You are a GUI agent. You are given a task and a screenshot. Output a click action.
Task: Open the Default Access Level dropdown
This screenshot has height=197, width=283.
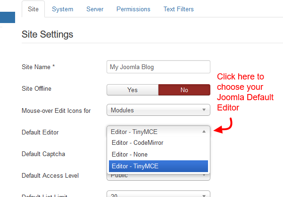[x=158, y=177]
